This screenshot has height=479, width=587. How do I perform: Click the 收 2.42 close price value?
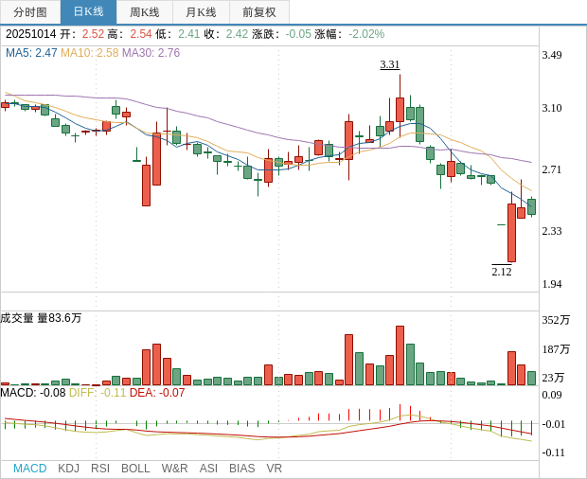(x=237, y=34)
